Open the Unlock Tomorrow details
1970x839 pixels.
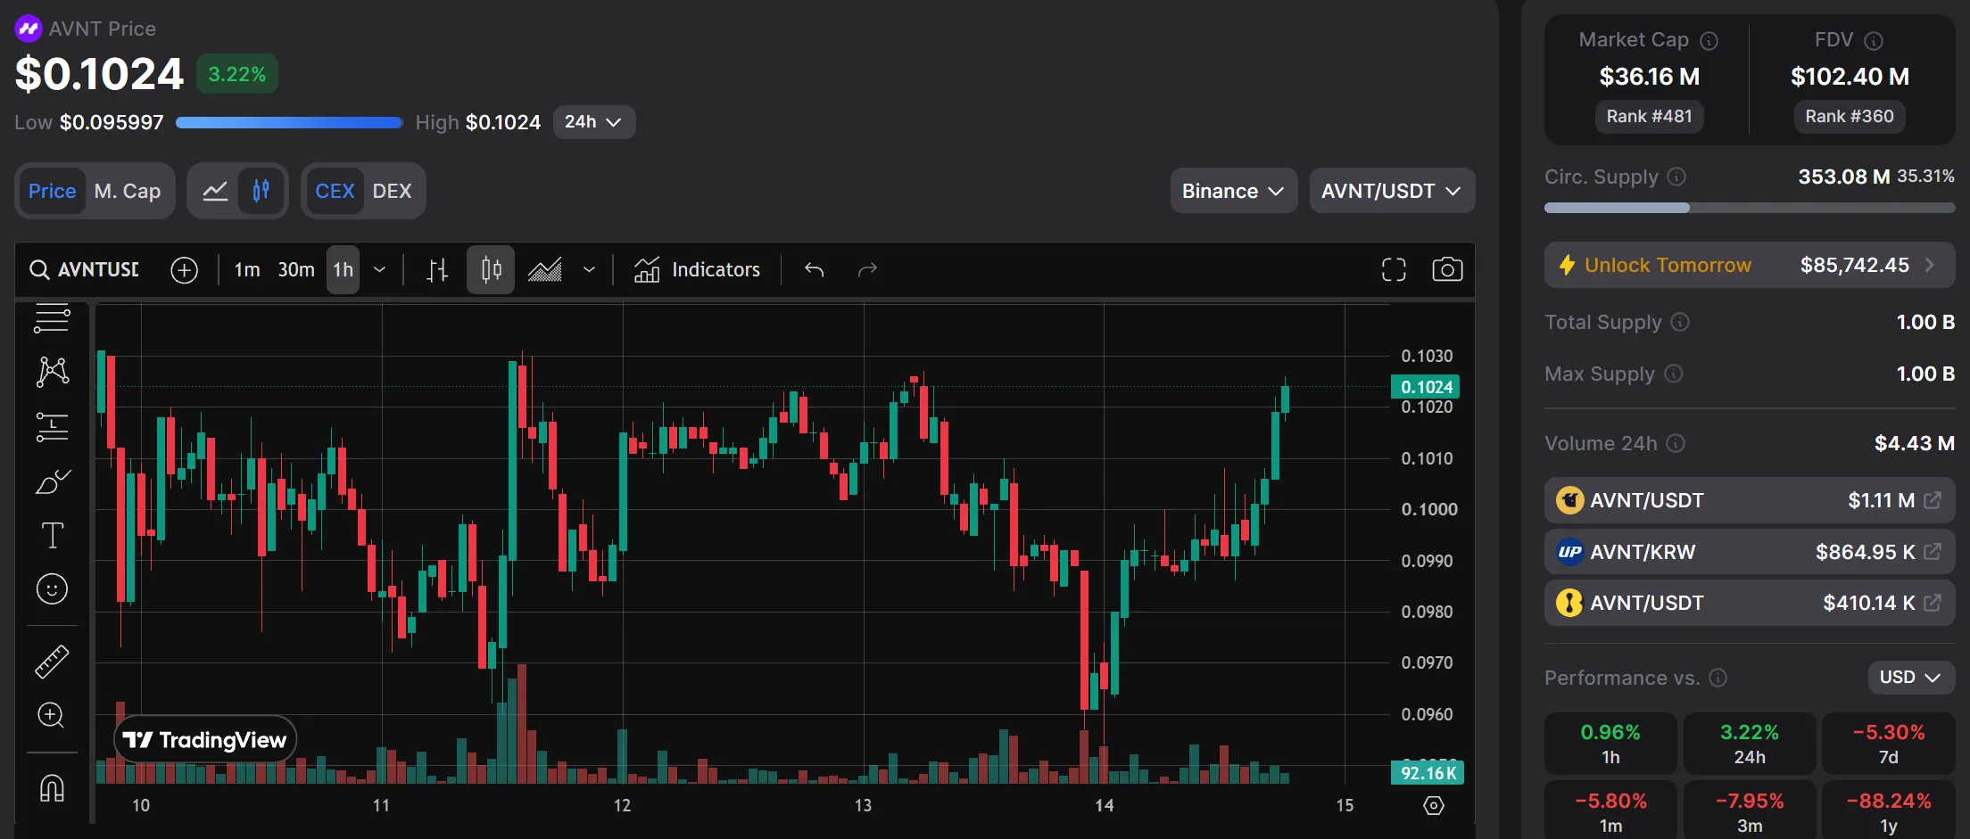coord(1750,265)
